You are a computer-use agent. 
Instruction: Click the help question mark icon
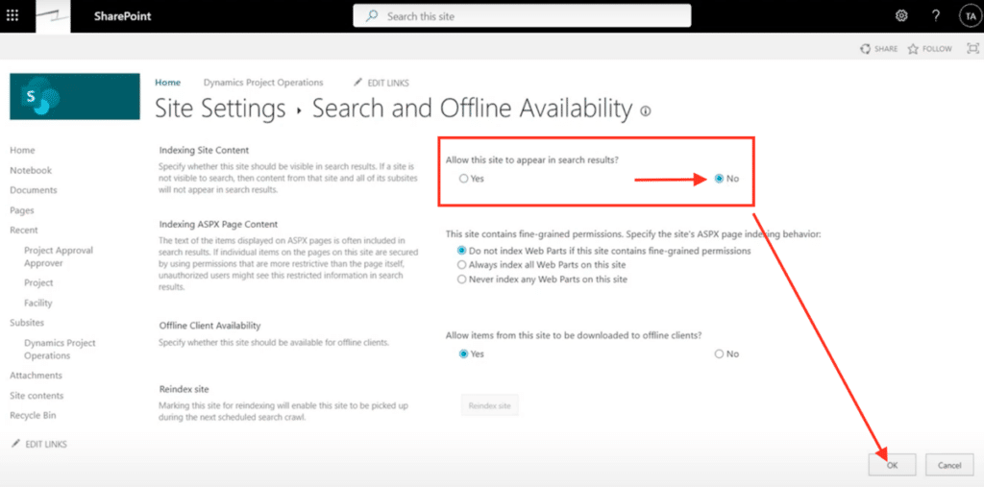click(x=935, y=16)
